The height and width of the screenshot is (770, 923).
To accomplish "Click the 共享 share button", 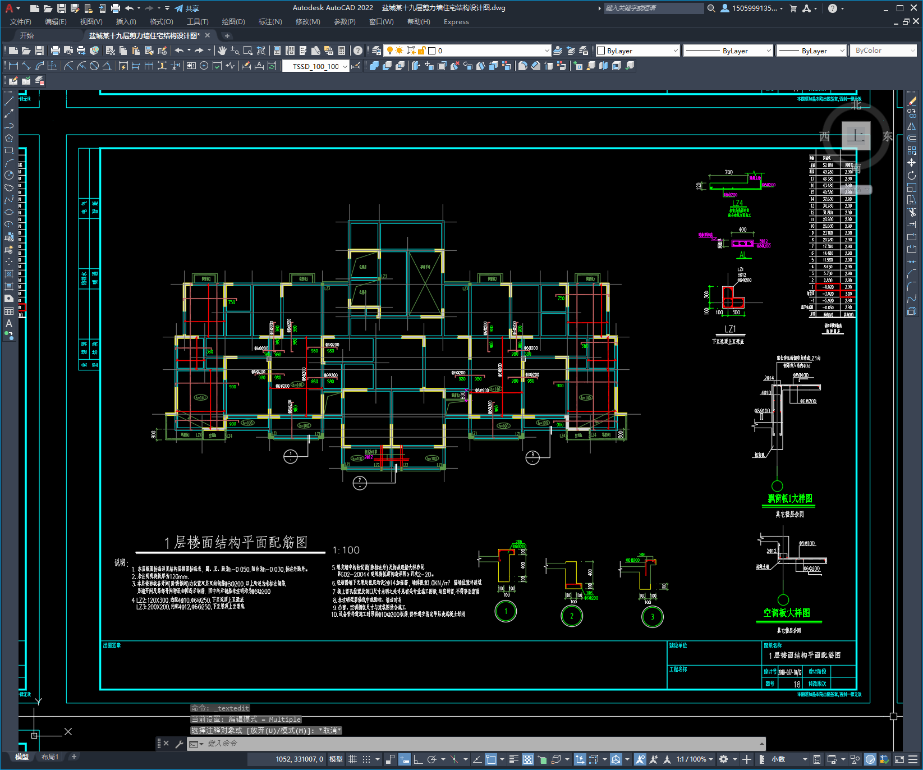I will pos(187,8).
